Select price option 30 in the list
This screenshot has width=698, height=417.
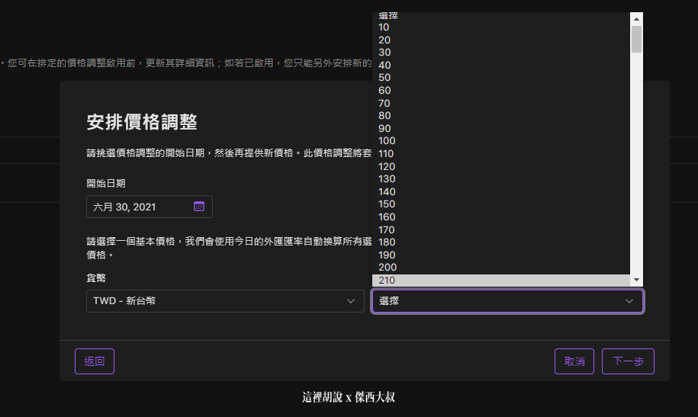(x=500, y=53)
